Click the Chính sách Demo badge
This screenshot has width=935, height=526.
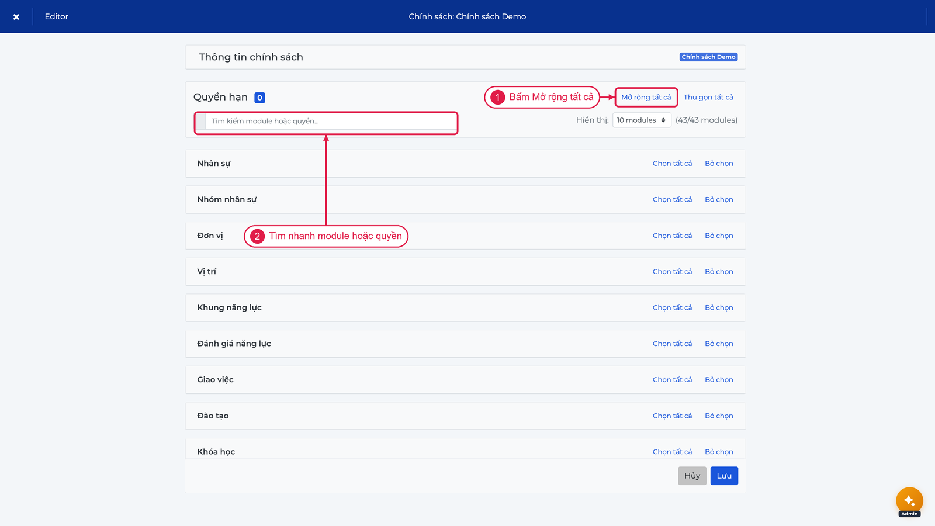click(708, 57)
